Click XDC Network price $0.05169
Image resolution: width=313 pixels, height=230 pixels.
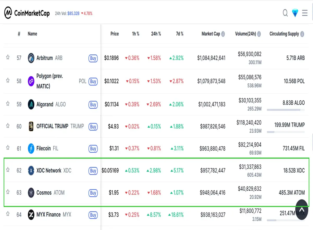click(110, 171)
